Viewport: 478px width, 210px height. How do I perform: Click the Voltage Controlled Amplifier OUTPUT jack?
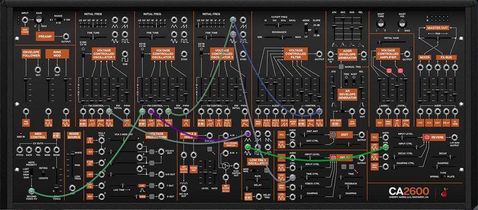(x=407, y=54)
